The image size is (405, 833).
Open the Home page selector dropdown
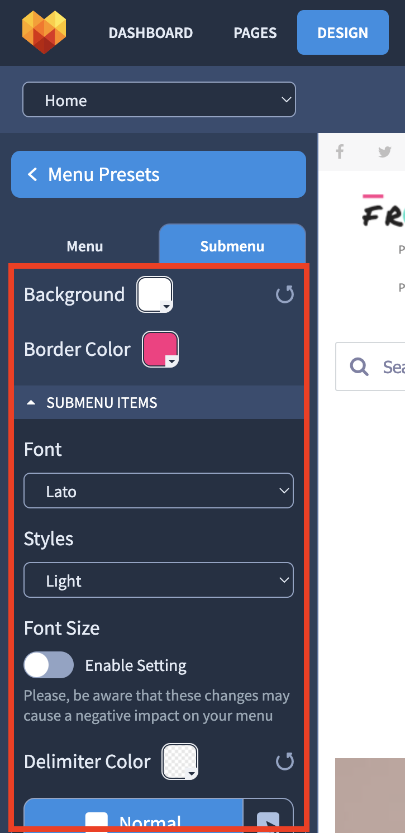point(159,100)
